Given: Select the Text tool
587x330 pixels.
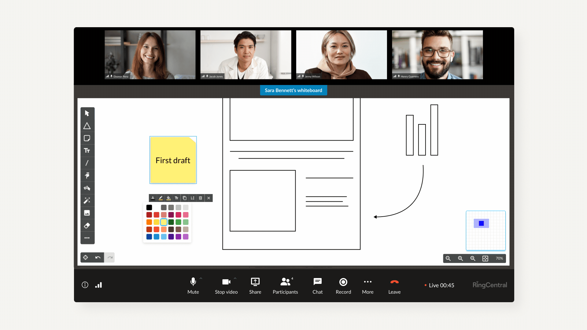Looking at the screenshot, I should coord(87,151).
